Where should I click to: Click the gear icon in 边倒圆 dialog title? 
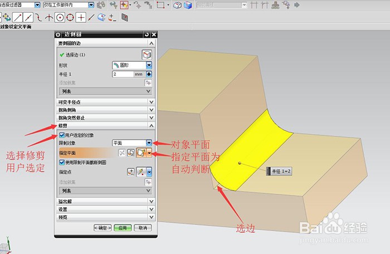58,35
